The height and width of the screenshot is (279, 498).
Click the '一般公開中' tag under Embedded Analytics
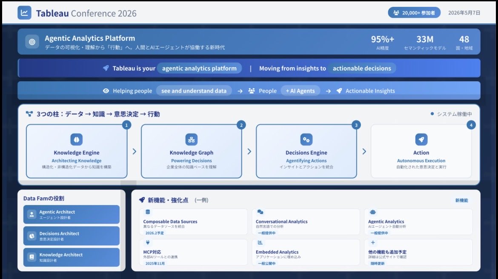266,263
